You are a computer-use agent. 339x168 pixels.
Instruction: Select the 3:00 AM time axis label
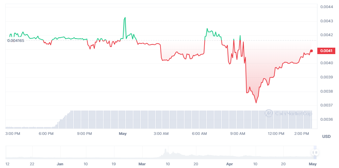[161, 134]
